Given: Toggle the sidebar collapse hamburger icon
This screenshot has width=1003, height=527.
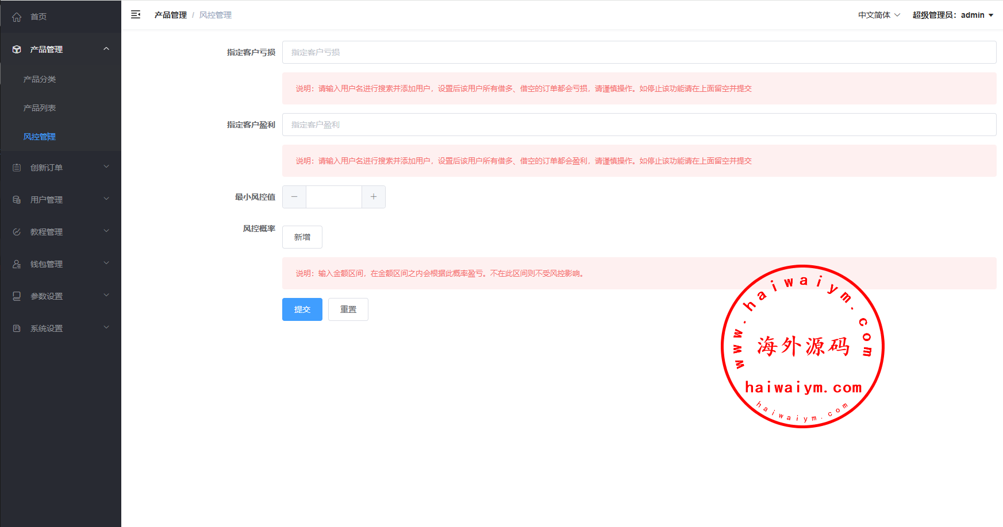Looking at the screenshot, I should point(136,15).
